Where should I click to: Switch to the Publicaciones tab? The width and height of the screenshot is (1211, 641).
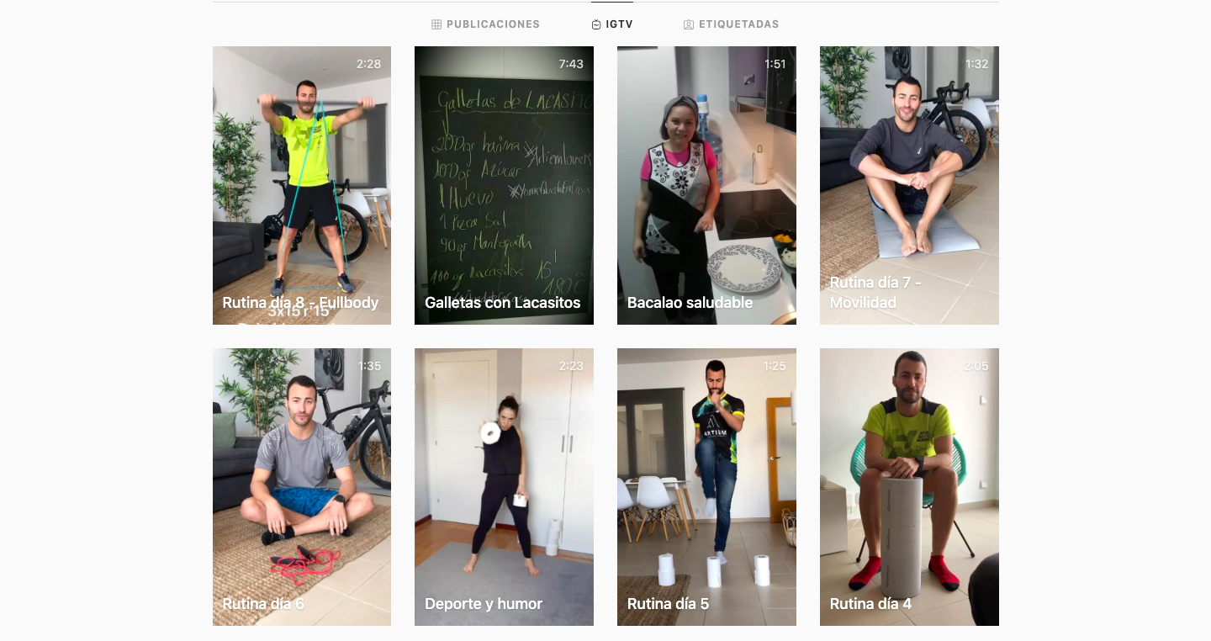pos(486,24)
